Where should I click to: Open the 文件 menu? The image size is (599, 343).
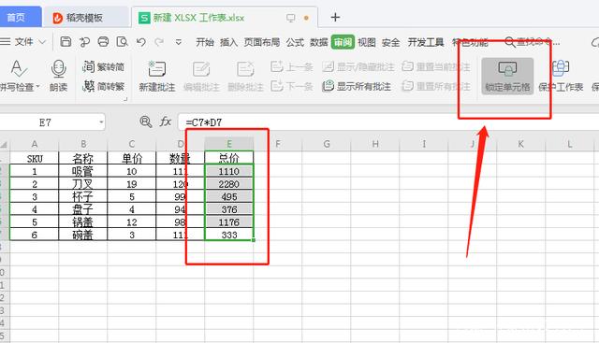coord(23,41)
